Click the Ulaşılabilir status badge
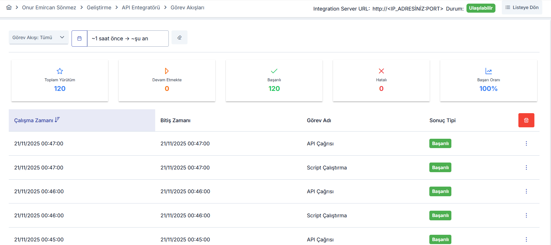Screen dimensions: 551x245 (481, 8)
